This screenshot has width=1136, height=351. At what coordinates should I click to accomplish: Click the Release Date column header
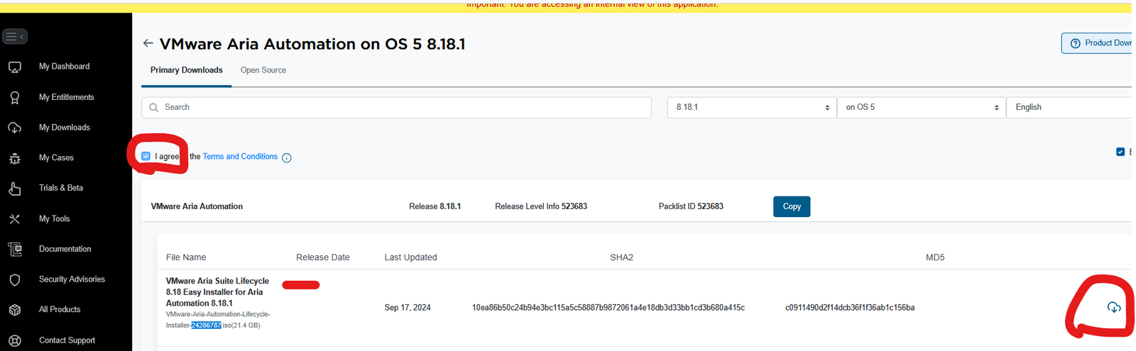coord(323,257)
